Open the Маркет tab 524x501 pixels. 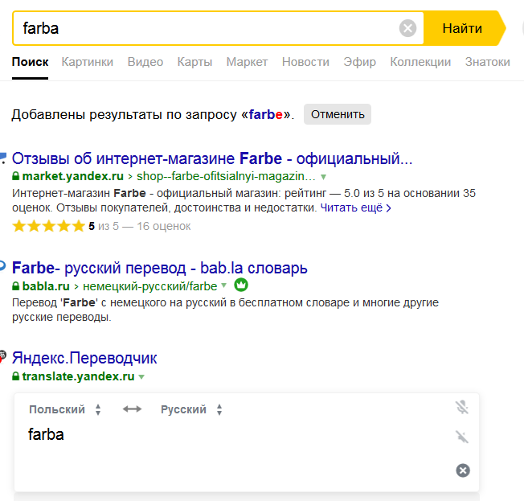[x=247, y=62]
